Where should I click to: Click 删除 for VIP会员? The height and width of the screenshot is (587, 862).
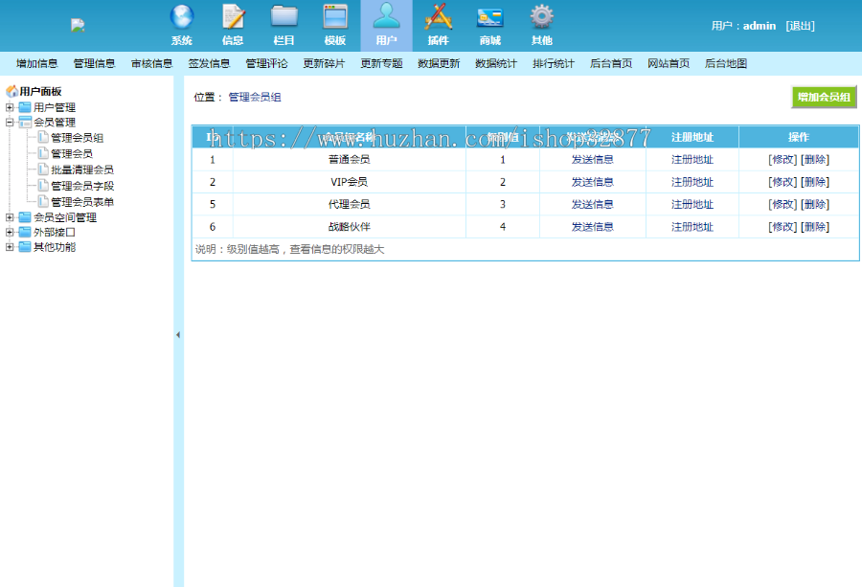[815, 182]
